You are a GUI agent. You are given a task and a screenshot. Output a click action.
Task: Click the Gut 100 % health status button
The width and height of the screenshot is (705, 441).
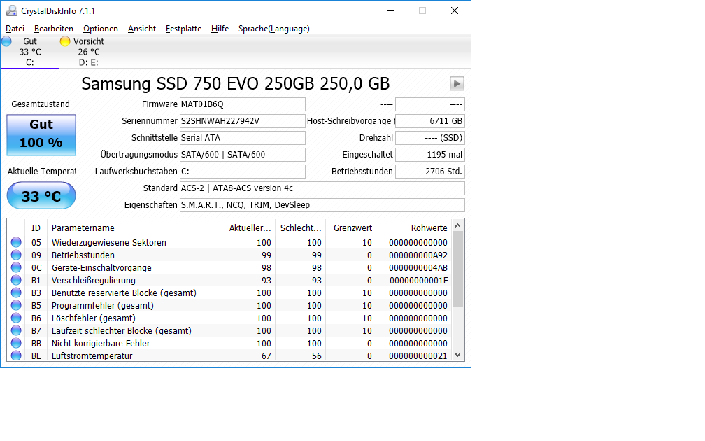(x=41, y=135)
